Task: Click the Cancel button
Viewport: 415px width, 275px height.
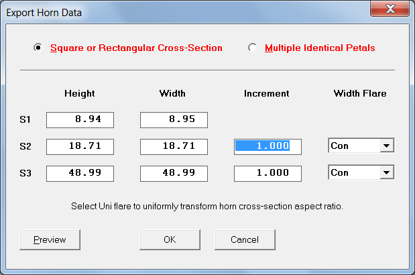Action: click(245, 240)
